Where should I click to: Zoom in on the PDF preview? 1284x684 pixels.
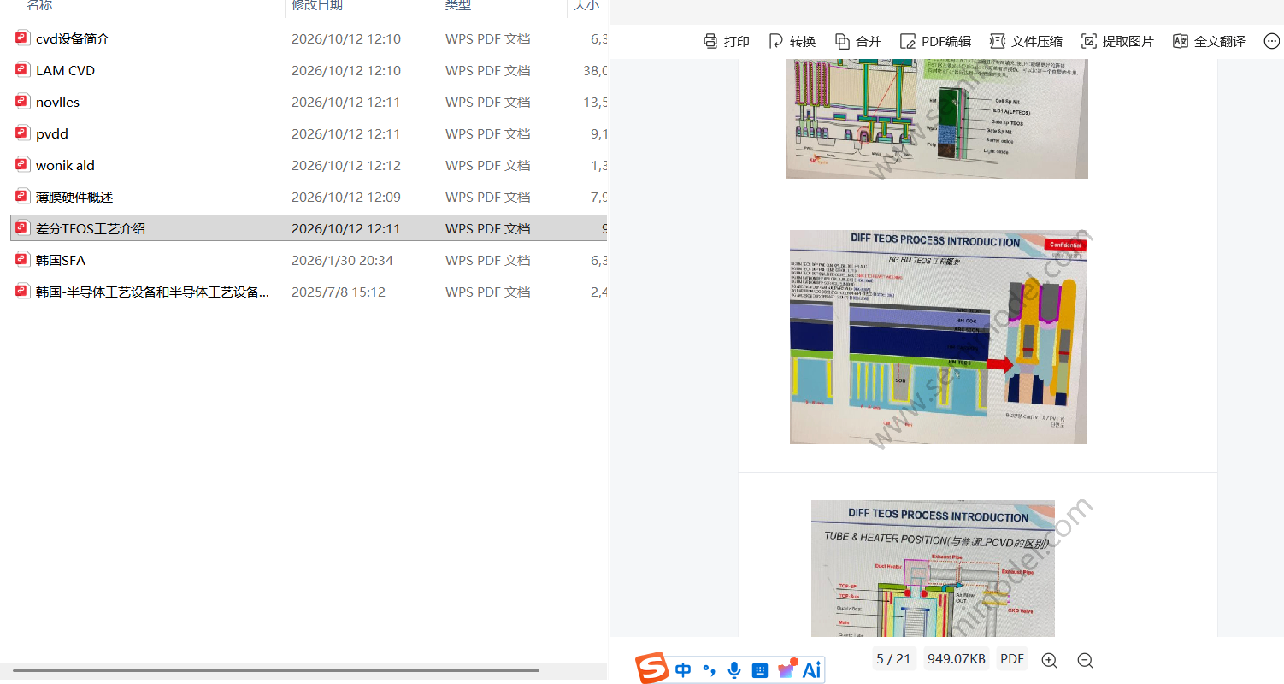click(x=1049, y=660)
